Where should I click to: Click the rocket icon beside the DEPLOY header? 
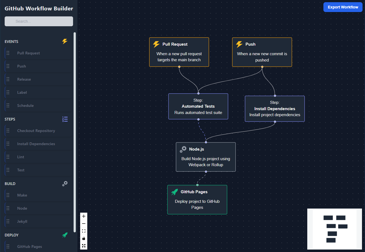coord(65,235)
